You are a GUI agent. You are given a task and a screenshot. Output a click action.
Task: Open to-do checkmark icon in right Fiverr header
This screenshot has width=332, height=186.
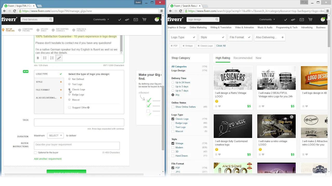click(x=286, y=20)
